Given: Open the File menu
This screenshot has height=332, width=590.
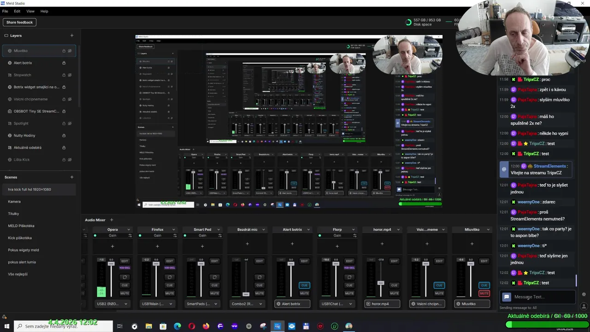Looking at the screenshot, I should tap(5, 11).
